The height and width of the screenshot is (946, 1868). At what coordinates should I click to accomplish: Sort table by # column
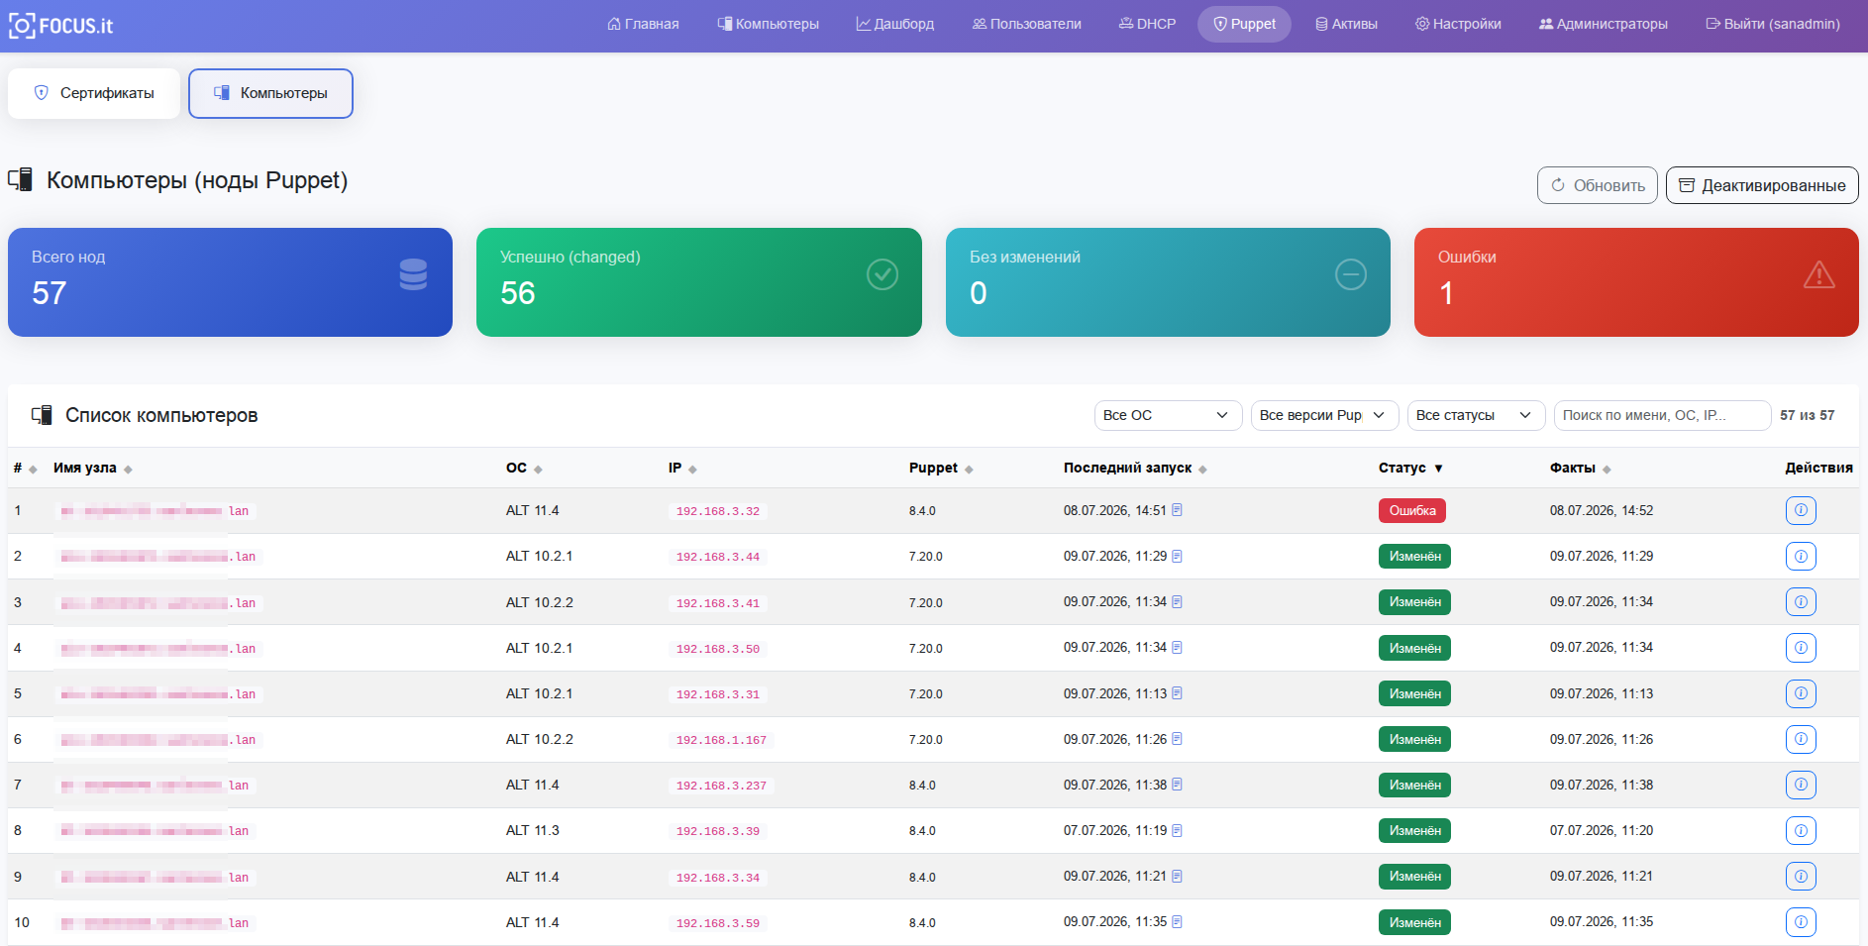(25, 468)
